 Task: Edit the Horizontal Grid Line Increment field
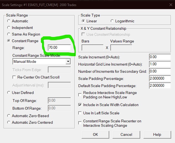coord(160,64)
